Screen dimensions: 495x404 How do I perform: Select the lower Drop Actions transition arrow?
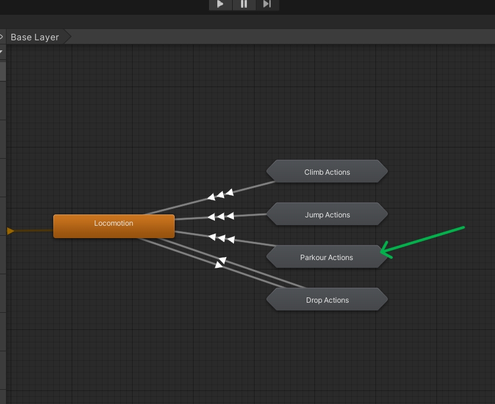click(218, 265)
